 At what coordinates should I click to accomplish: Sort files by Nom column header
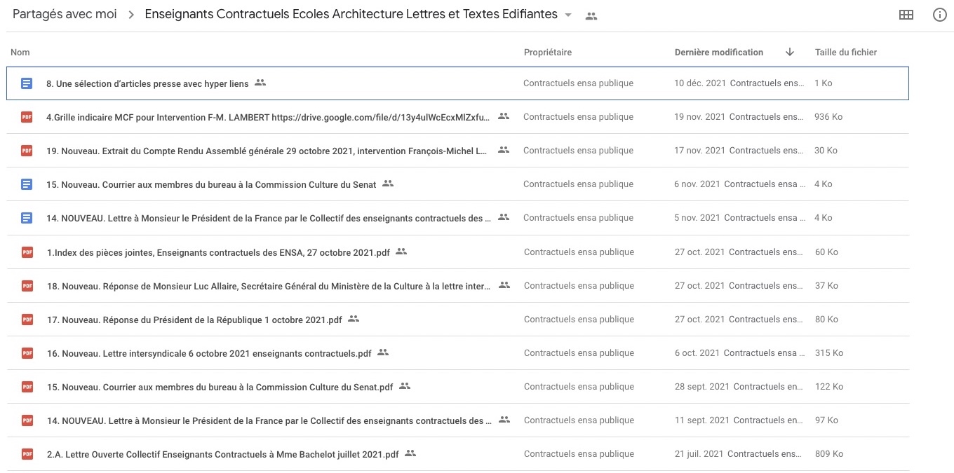[20, 52]
